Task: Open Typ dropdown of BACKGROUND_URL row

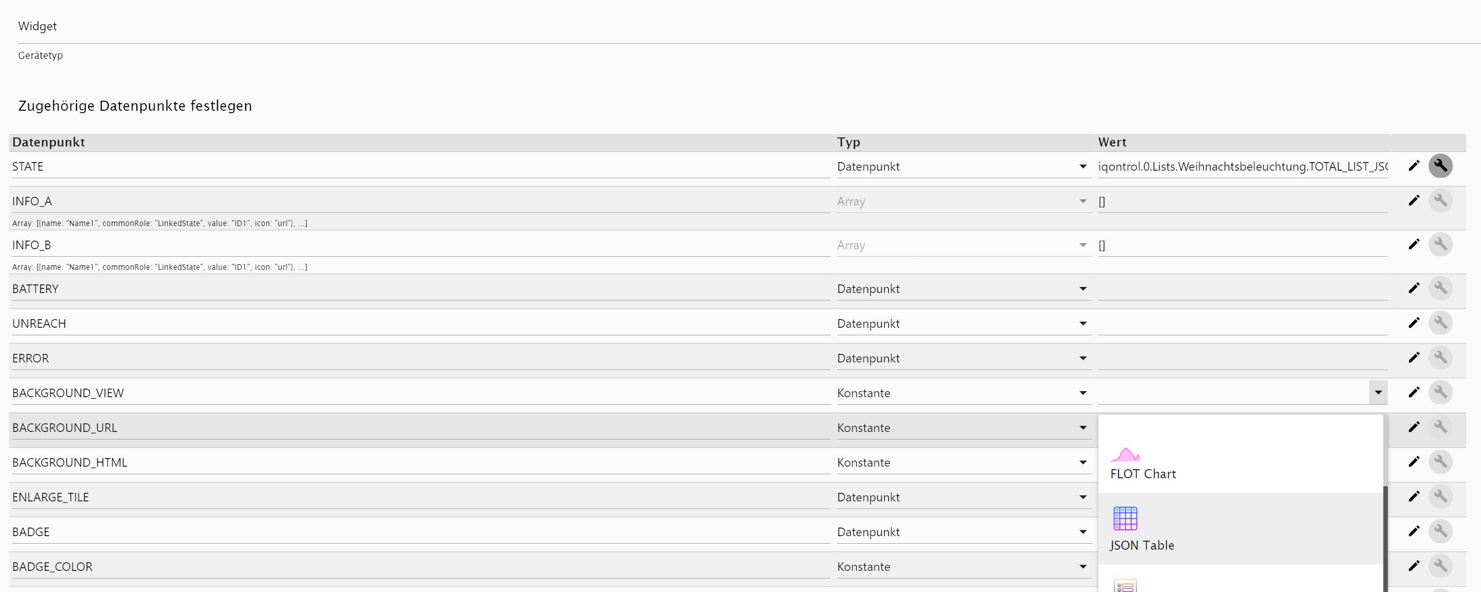Action: click(963, 428)
